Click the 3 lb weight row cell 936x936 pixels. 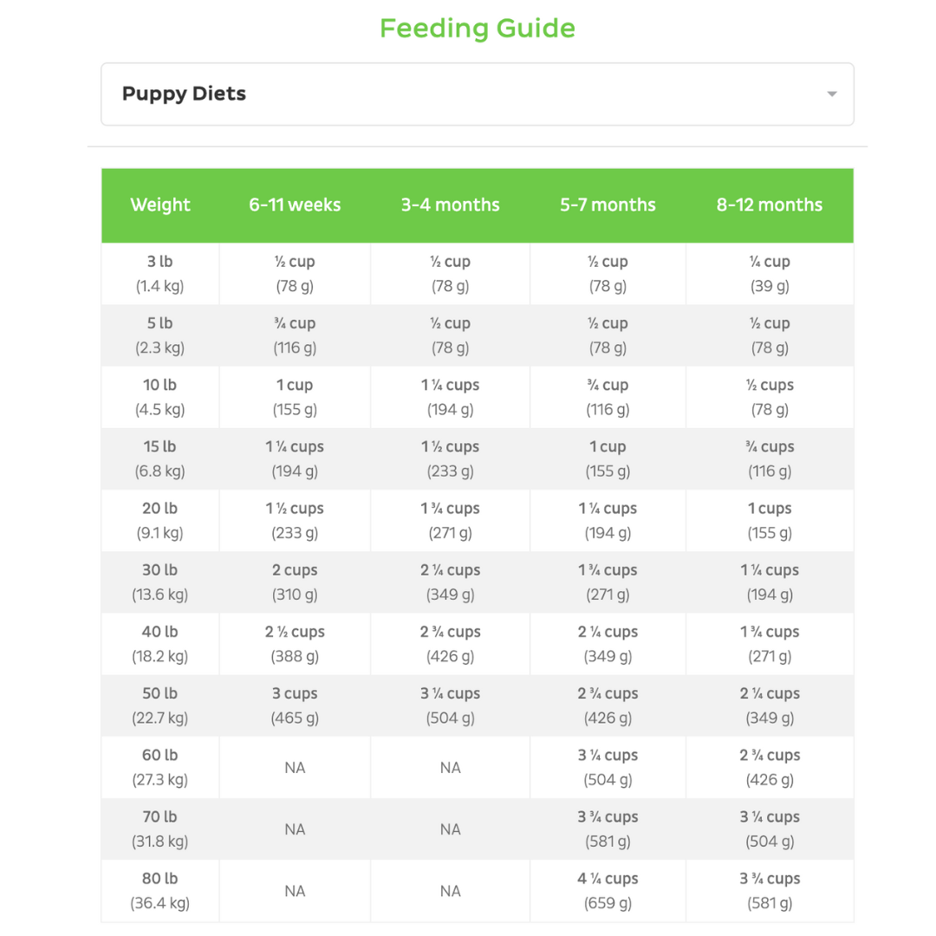tap(160, 274)
